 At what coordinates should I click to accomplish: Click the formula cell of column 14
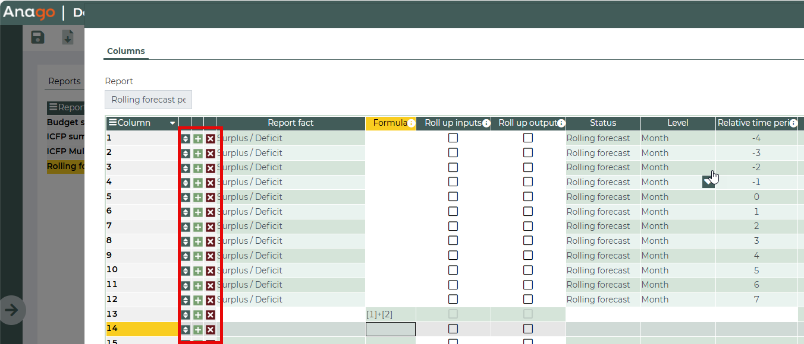390,329
